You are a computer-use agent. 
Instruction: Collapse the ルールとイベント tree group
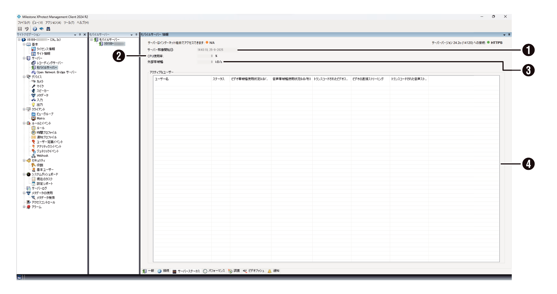pos(24,123)
